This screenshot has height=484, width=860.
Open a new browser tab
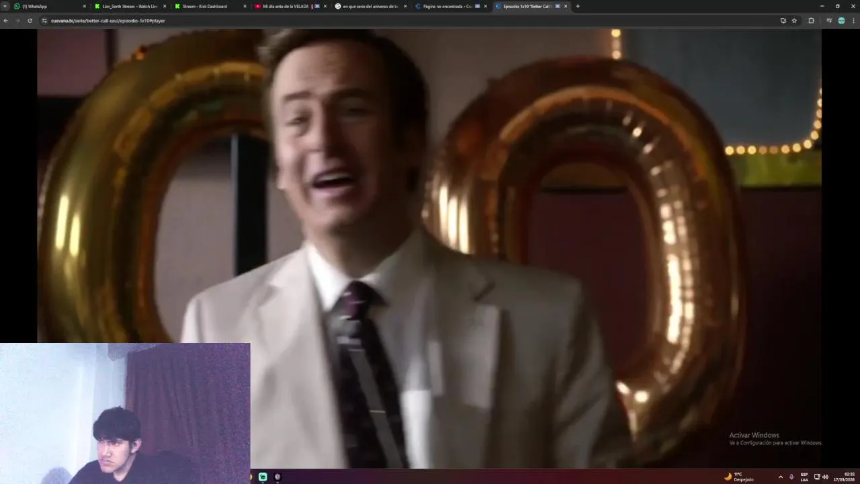click(578, 6)
